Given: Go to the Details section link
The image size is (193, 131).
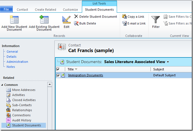Looking at the screenshot, I should 12,56.
